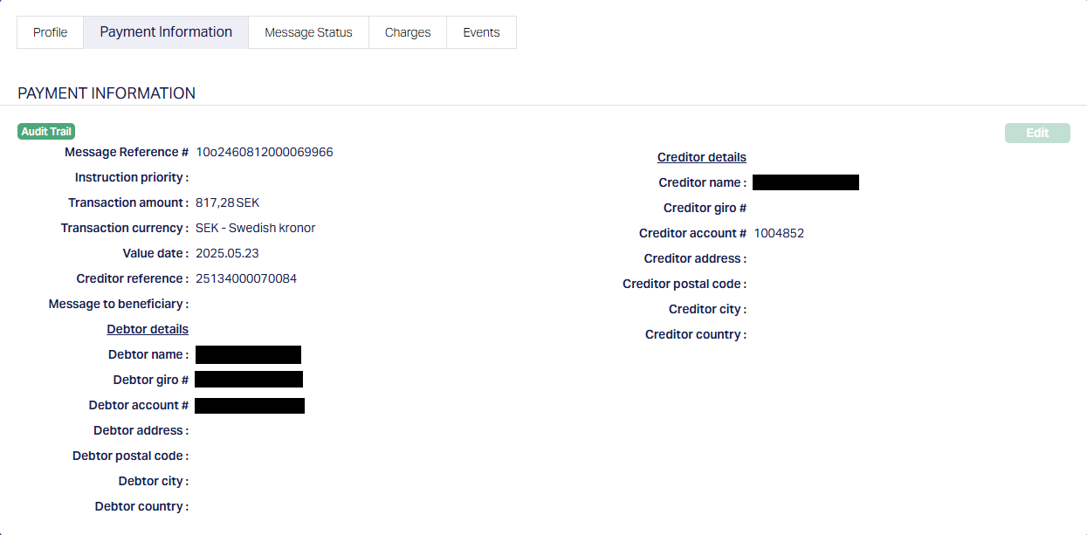Click the redacted creditor name value

(x=805, y=182)
